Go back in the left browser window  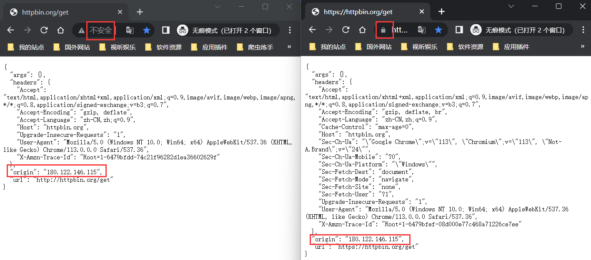point(11,30)
